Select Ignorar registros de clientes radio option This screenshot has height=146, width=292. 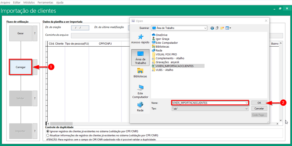[x=48, y=131]
